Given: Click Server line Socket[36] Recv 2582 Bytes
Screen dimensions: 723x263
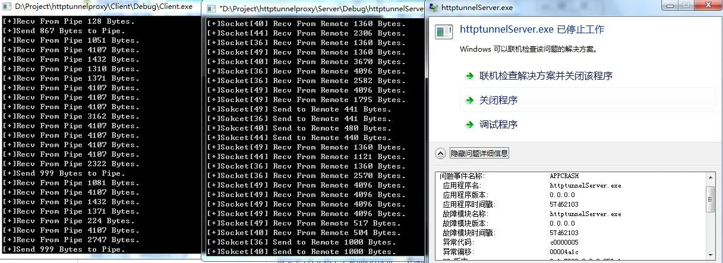Looking at the screenshot, I should [306, 81].
